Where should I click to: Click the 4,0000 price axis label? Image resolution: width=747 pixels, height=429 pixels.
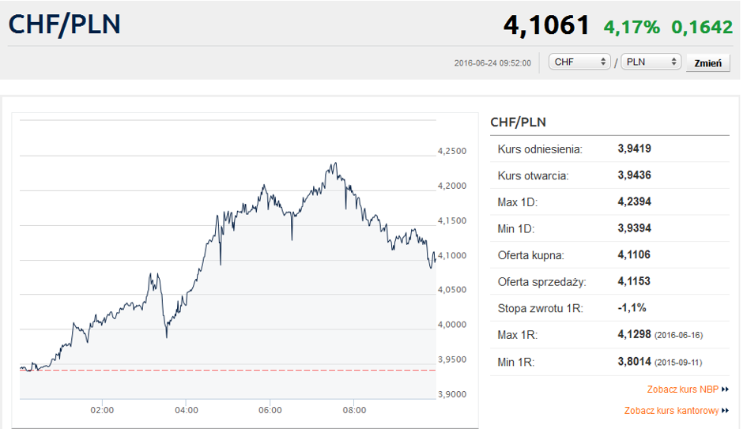(452, 325)
